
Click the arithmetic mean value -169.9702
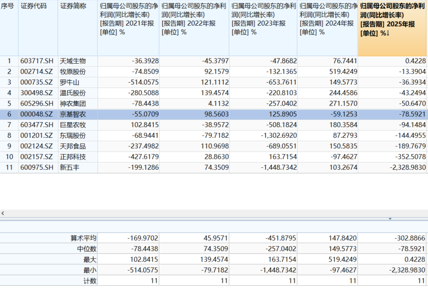pyautogui.click(x=143, y=238)
